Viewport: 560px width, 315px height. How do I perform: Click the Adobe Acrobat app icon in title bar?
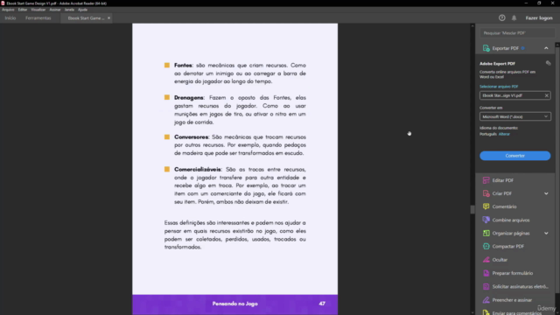3,3
